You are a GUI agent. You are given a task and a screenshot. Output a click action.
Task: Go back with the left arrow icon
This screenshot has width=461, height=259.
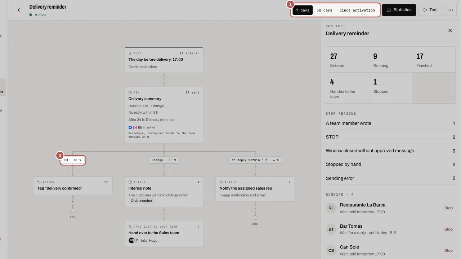tap(19, 10)
